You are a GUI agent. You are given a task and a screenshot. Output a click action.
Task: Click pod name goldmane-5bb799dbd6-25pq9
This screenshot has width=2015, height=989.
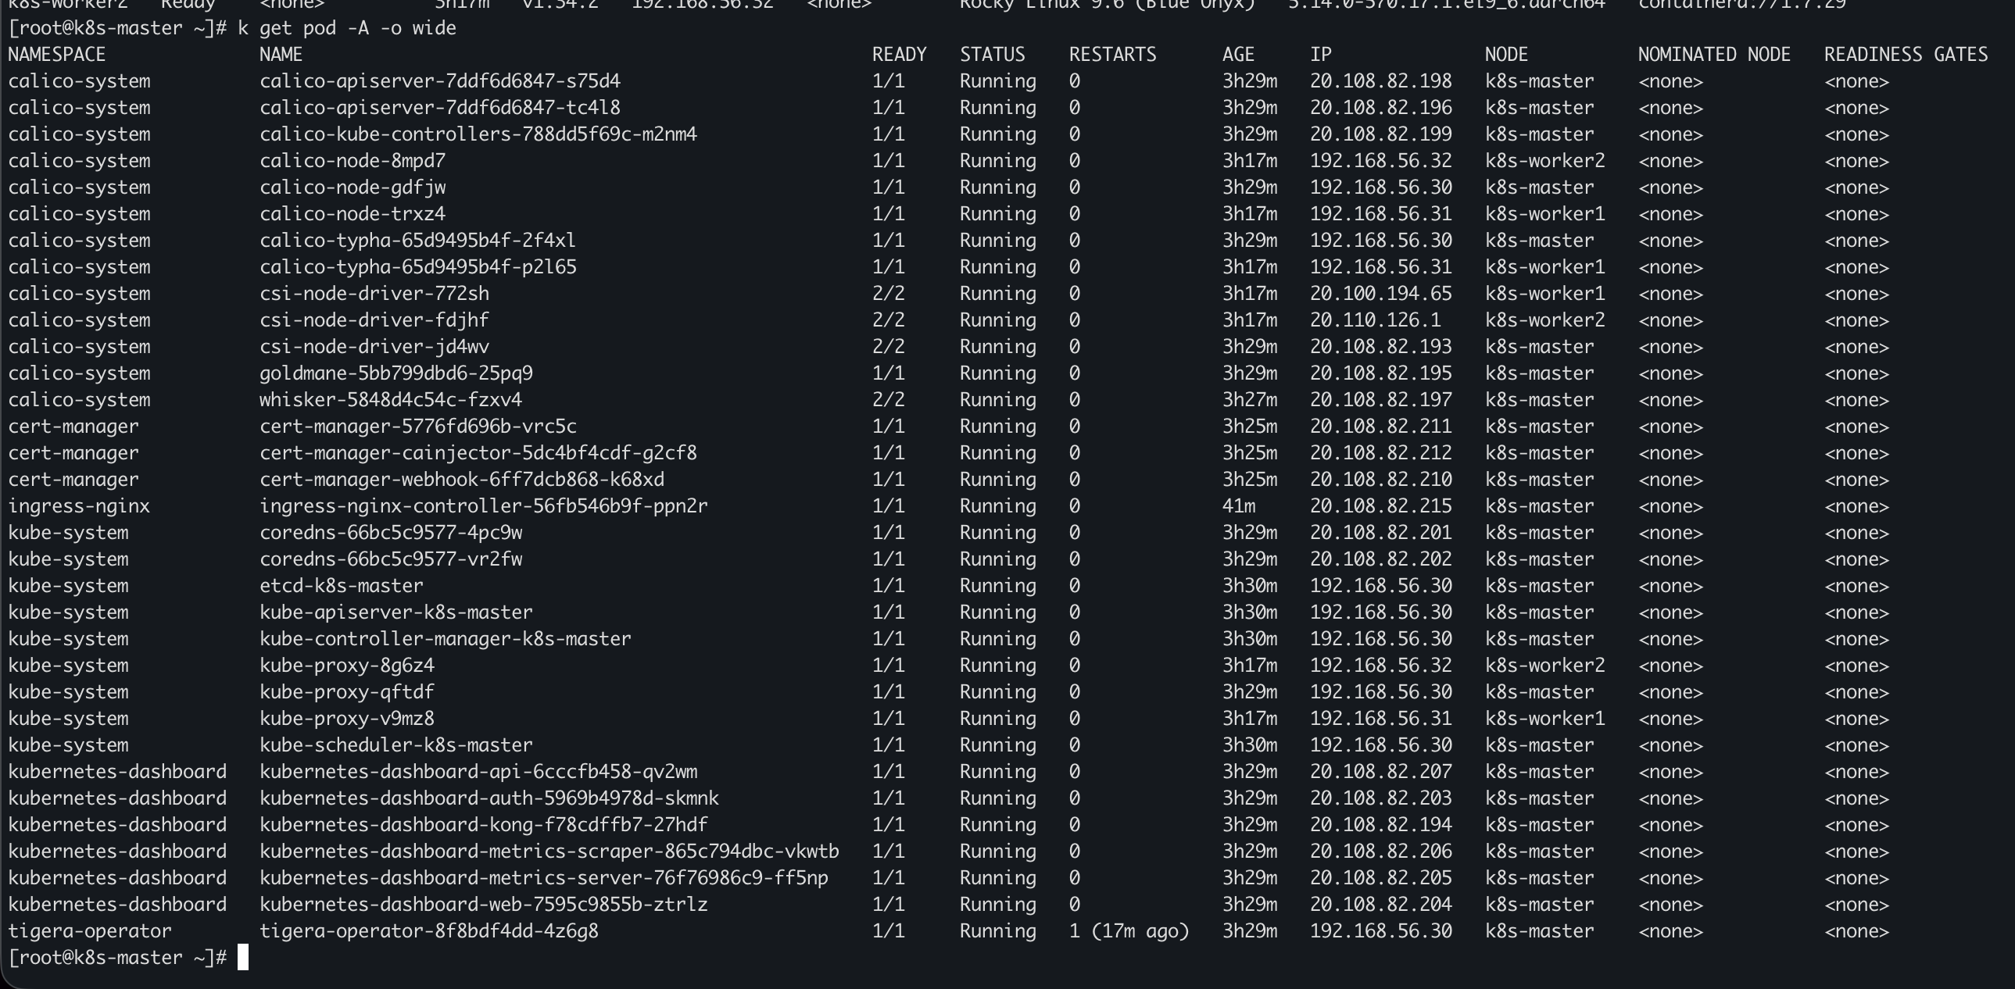click(395, 373)
